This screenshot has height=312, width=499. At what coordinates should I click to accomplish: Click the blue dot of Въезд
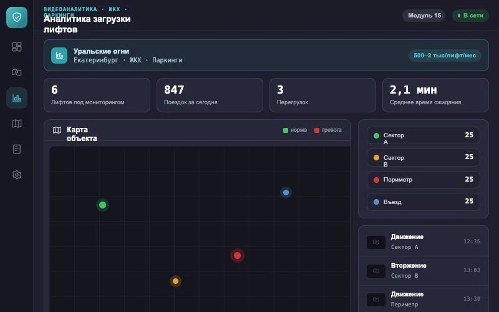point(376,202)
